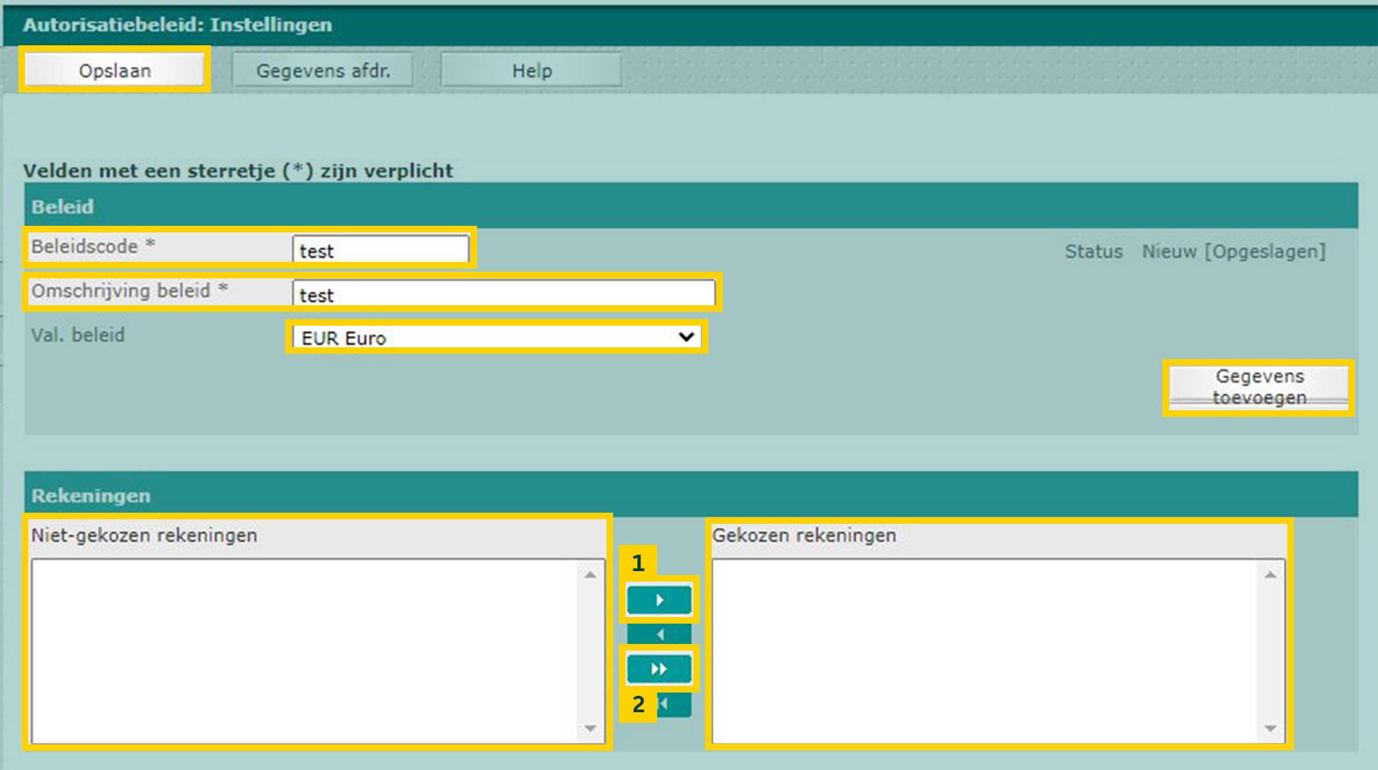Click the Beleid section header

pyautogui.click(x=691, y=205)
